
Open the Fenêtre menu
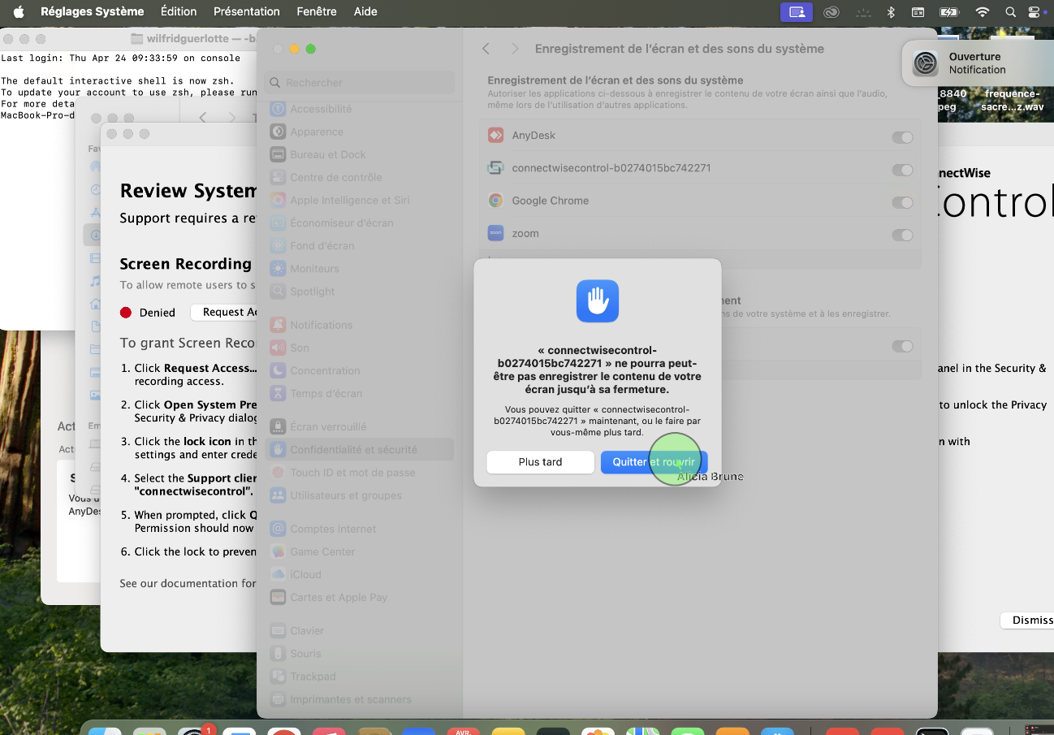(317, 12)
